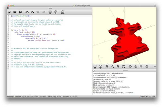
Task: Click 'Geometry cache size in bytes: 3345192' line
Action: pos(108,81)
